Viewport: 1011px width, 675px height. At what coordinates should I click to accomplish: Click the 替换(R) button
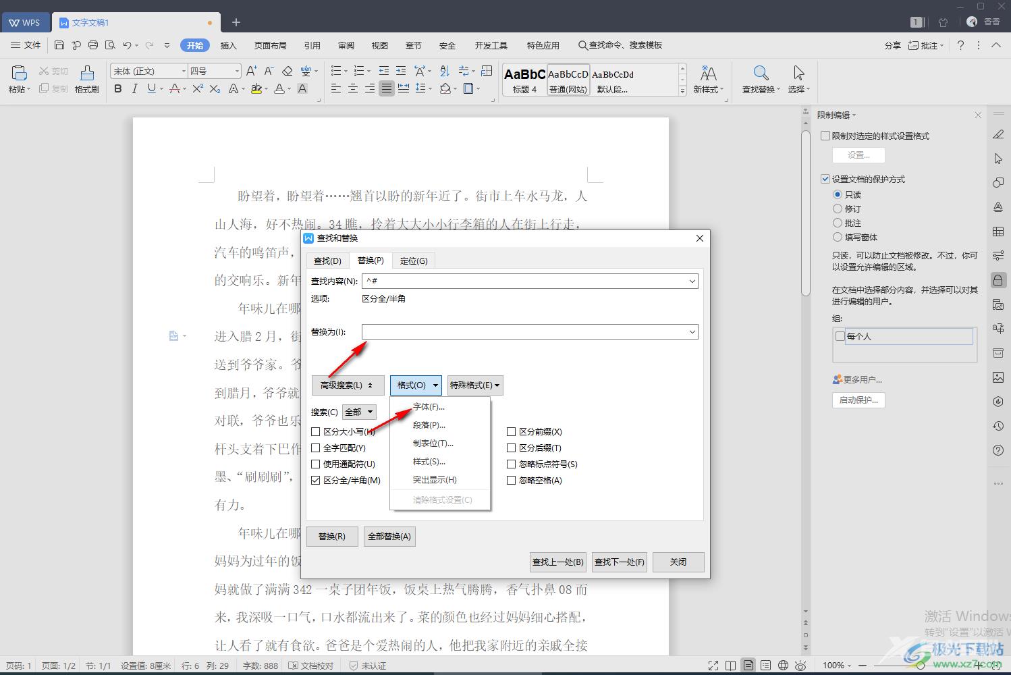click(332, 537)
